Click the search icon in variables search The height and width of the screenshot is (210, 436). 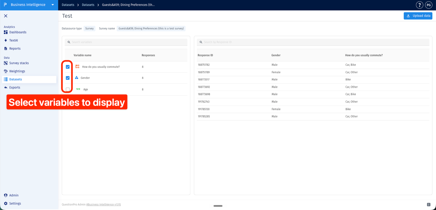[x=69, y=42]
